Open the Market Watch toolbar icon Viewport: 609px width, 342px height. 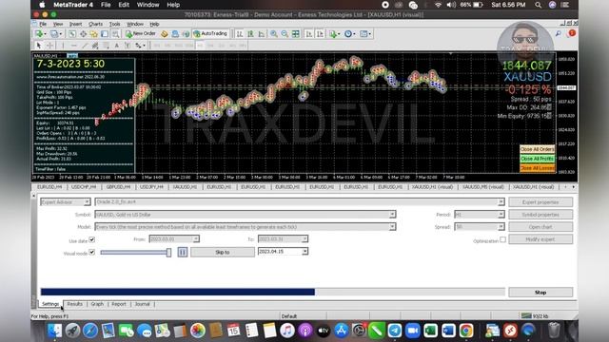point(72,34)
